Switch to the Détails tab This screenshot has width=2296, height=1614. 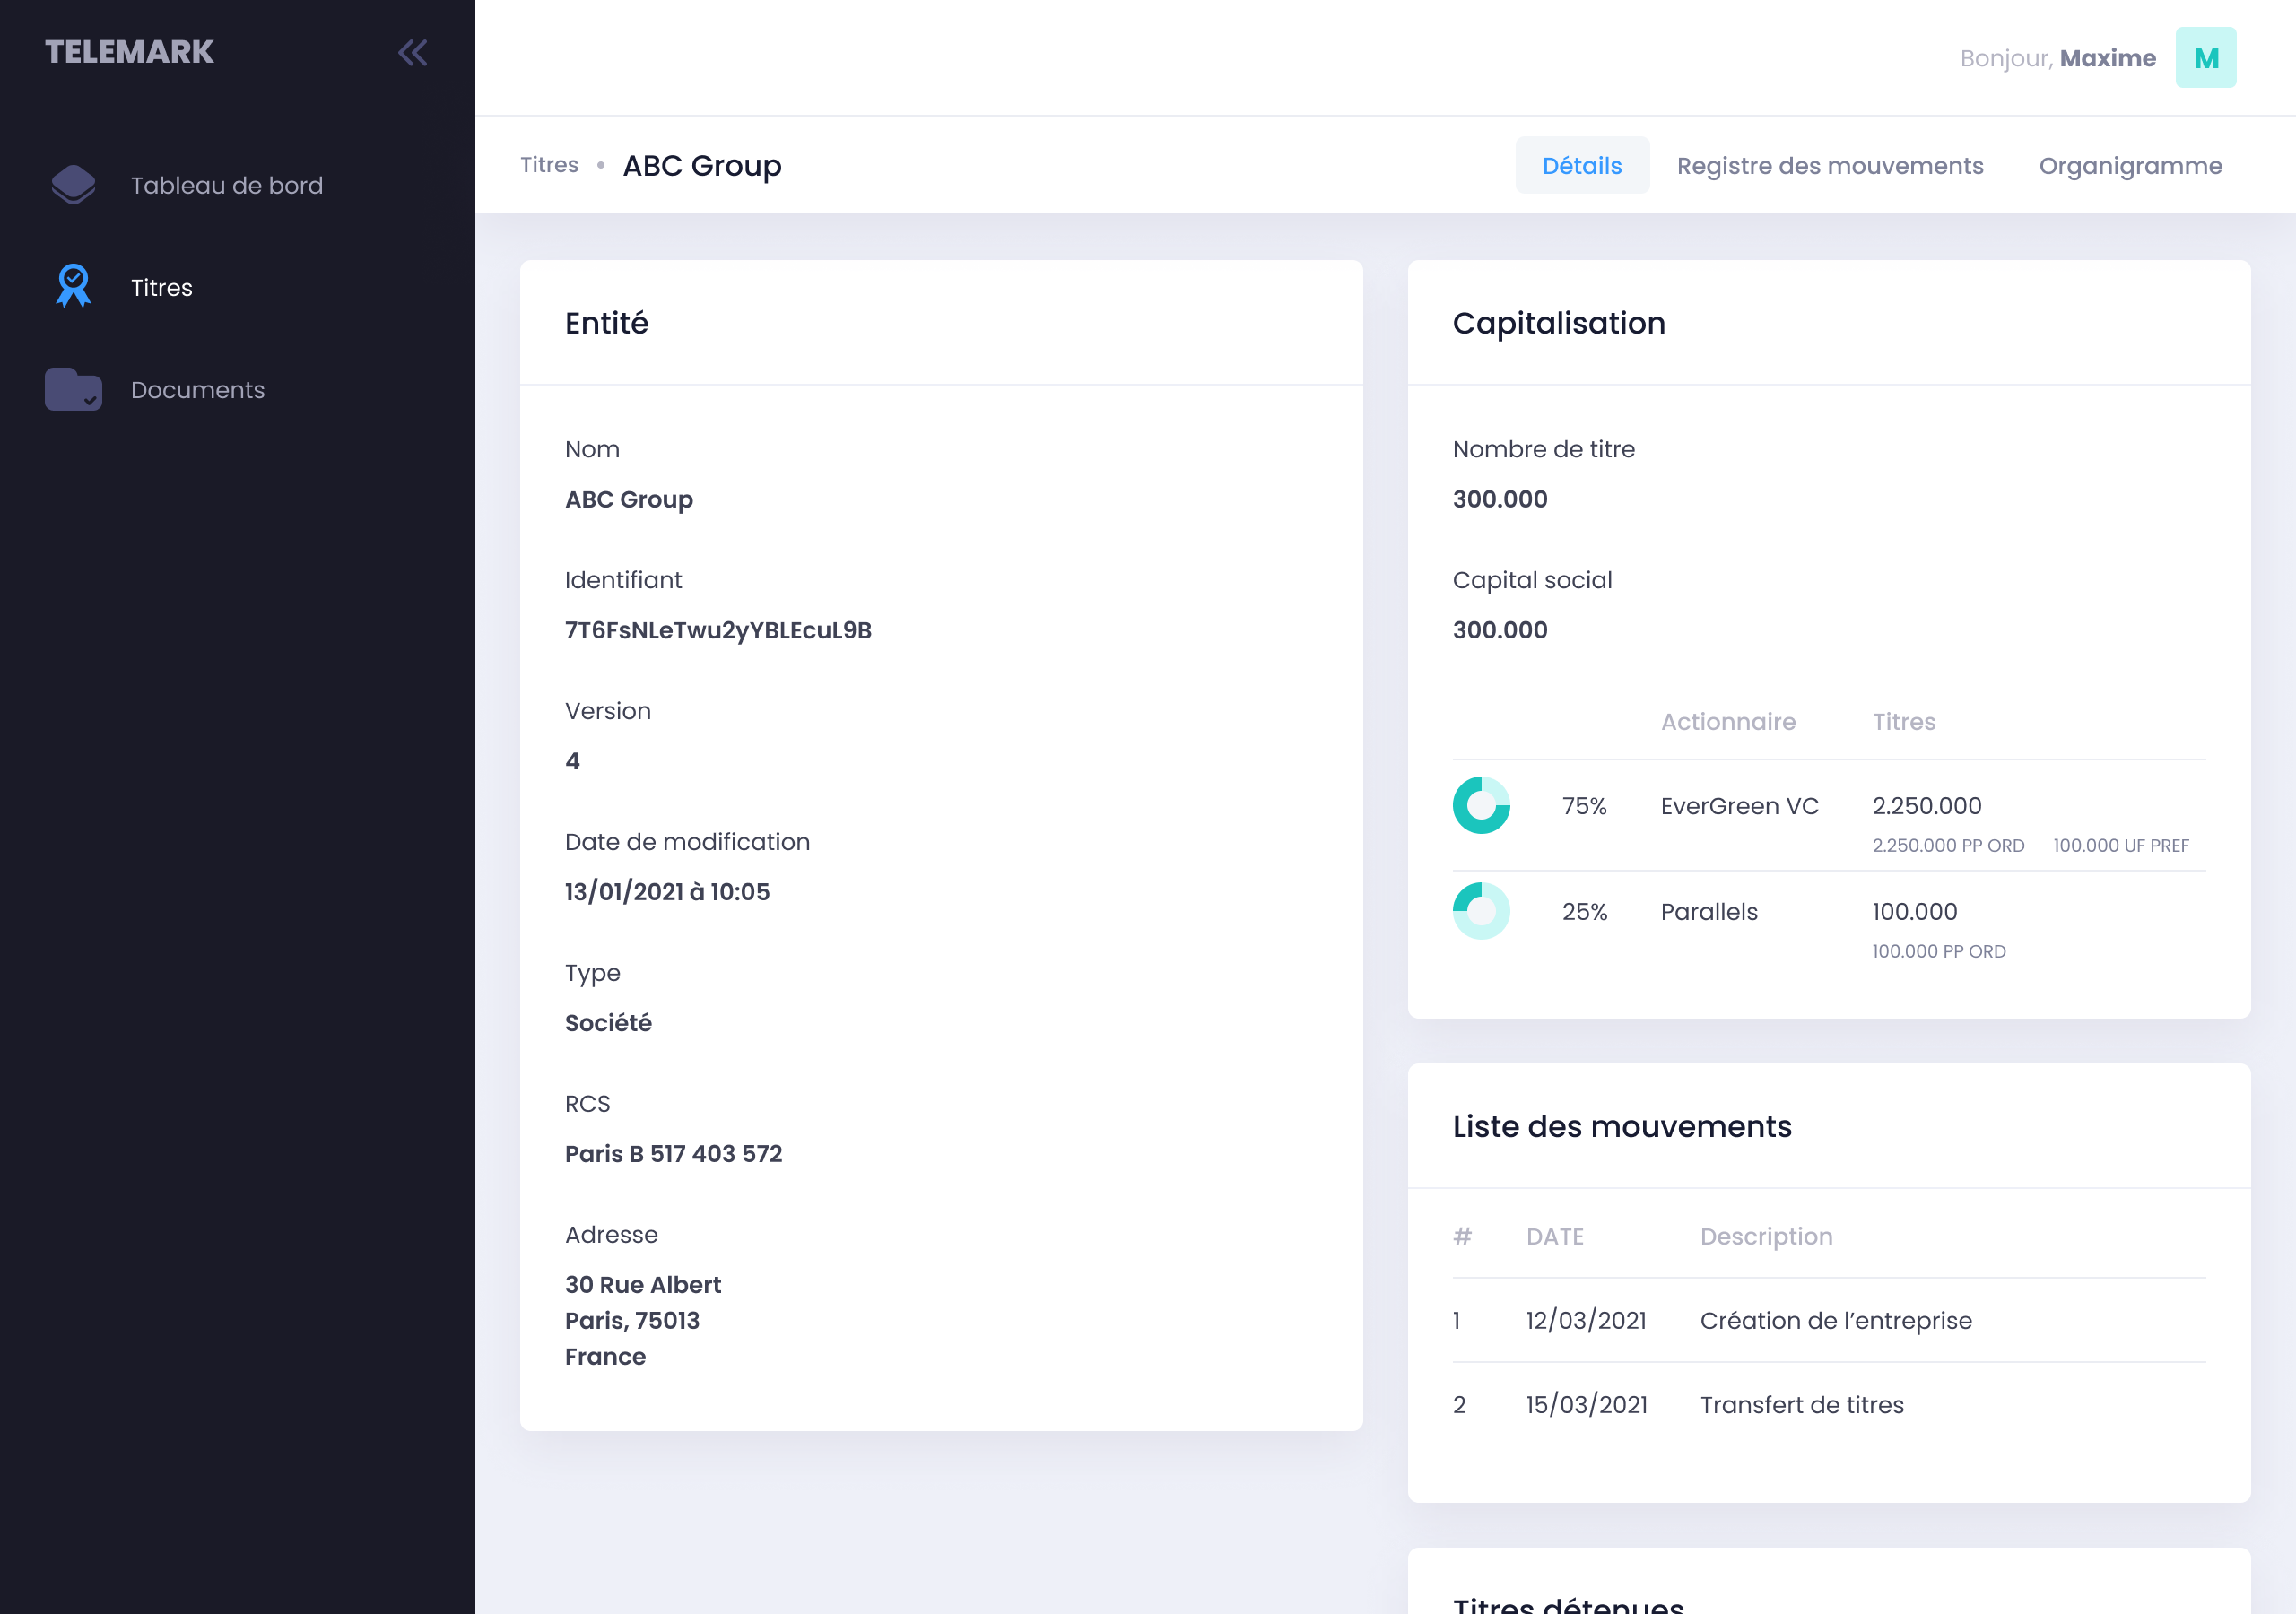(x=1581, y=165)
